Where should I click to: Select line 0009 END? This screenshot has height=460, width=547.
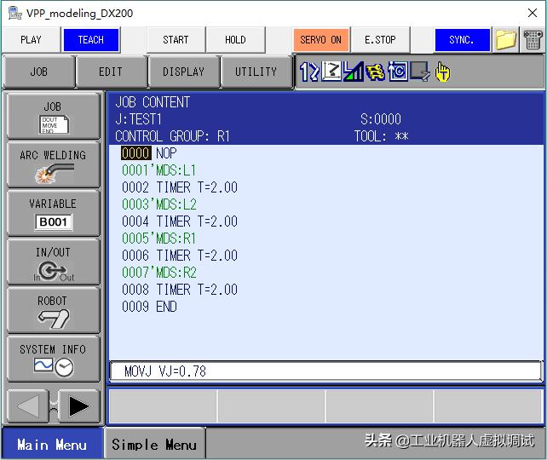pos(149,307)
